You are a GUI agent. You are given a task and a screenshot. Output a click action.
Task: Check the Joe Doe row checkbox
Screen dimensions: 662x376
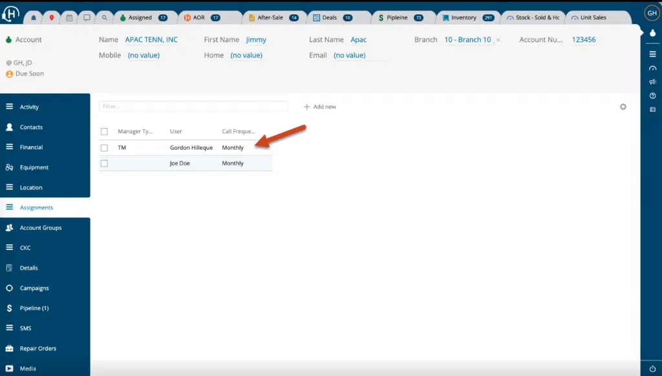pos(104,163)
